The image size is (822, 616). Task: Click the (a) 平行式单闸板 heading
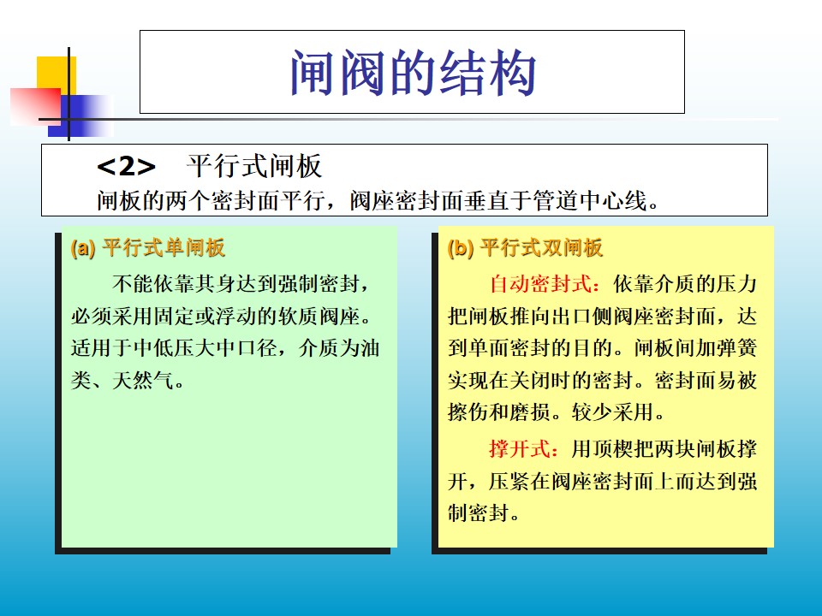[x=147, y=248]
